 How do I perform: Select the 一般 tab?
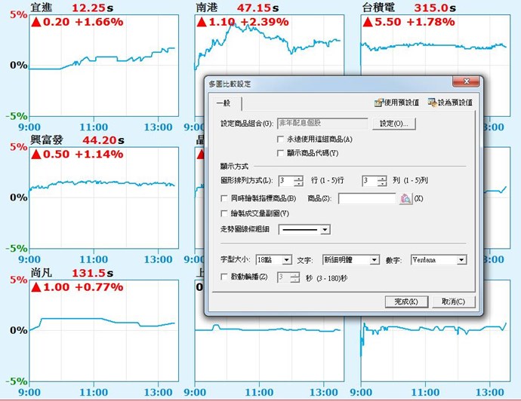coord(224,103)
